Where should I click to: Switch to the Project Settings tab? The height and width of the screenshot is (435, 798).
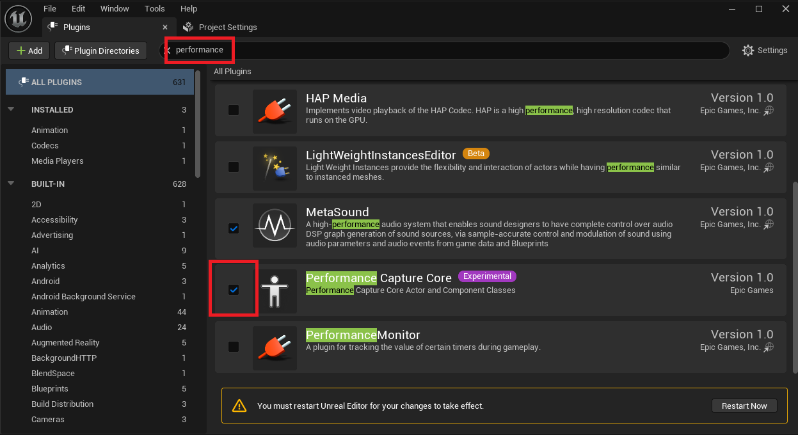tap(220, 28)
